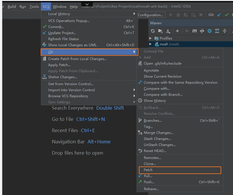
Task: Choose Compare with... entry
Action: click(180, 89)
